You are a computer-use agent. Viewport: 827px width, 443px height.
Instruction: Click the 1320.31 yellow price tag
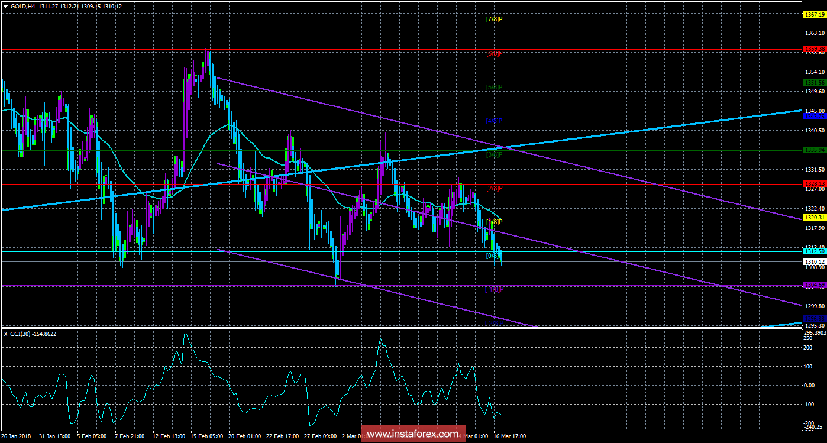click(x=814, y=218)
